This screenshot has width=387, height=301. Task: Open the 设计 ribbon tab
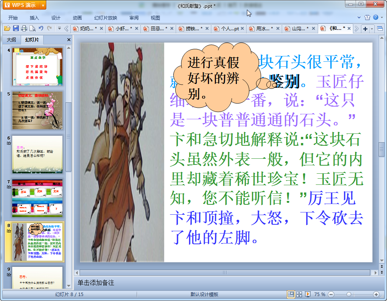pyautogui.click(x=56, y=18)
